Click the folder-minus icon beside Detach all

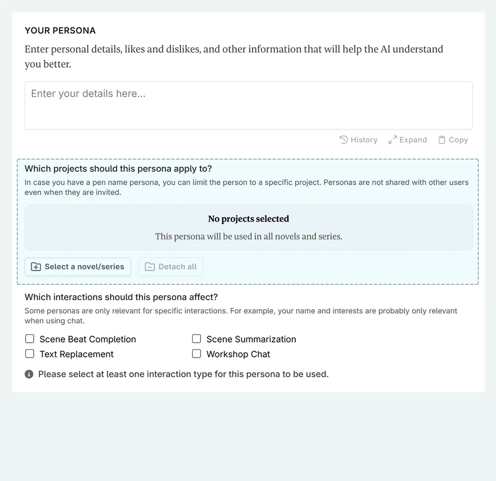coord(150,267)
